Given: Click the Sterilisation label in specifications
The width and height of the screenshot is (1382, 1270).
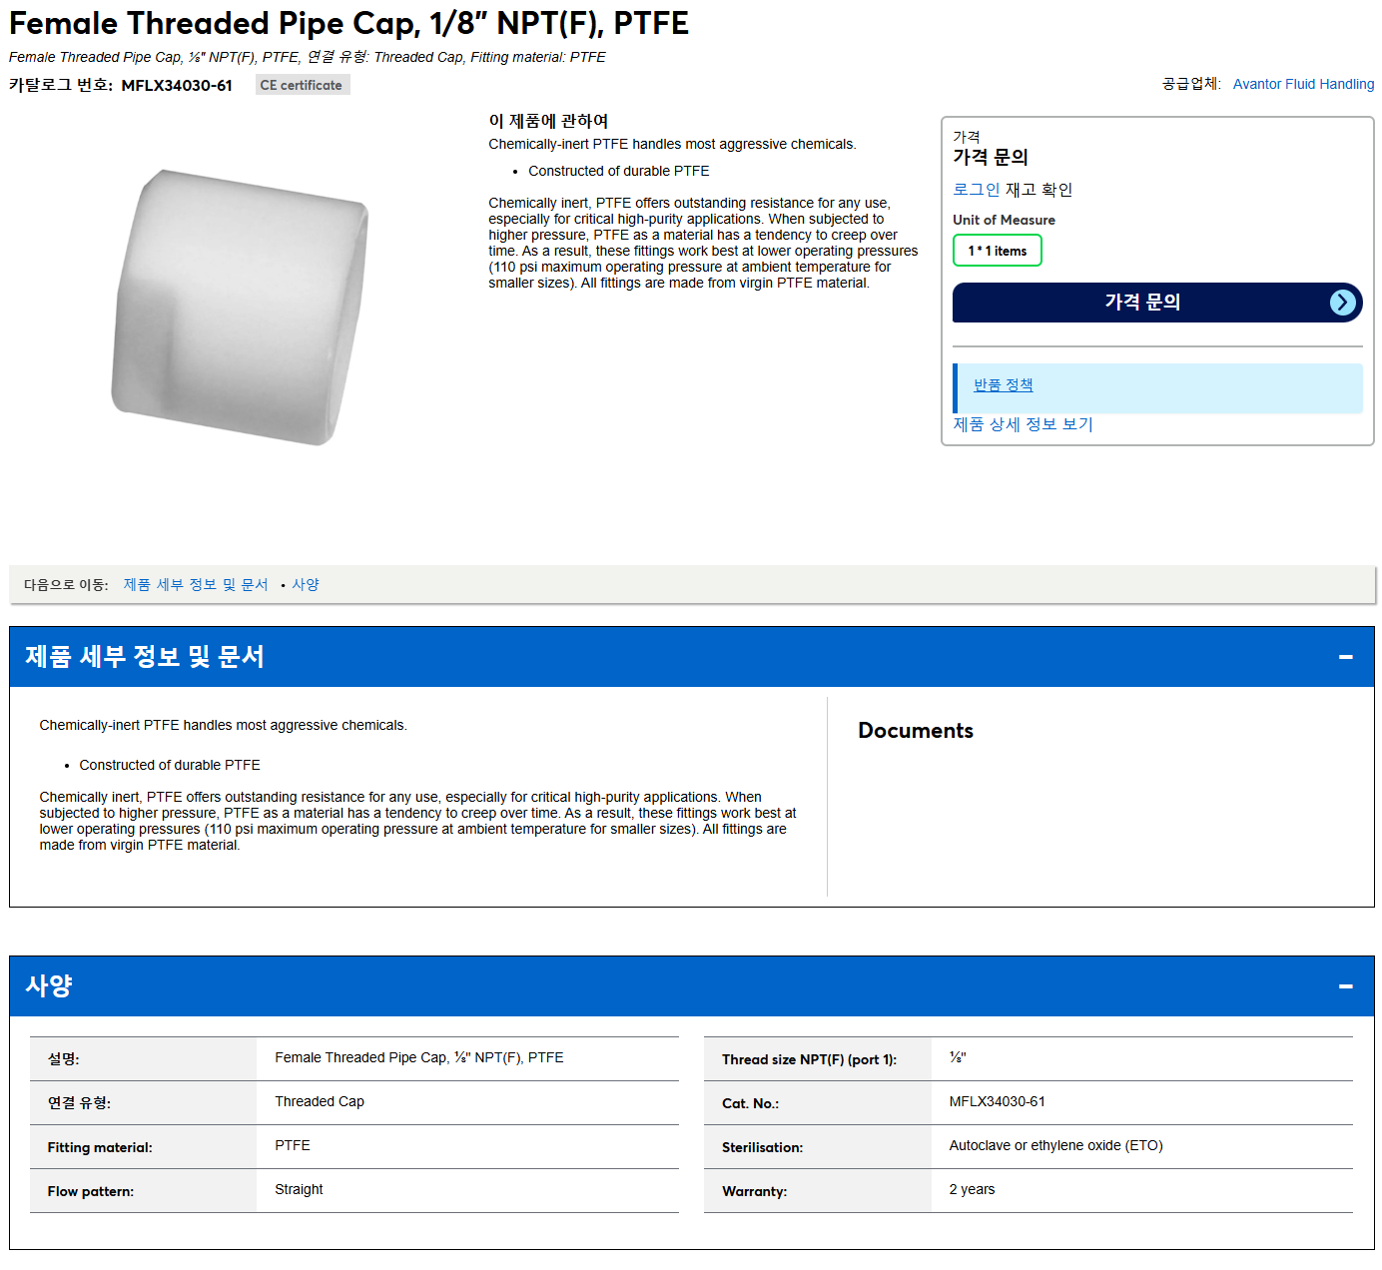Looking at the screenshot, I should tap(762, 1147).
